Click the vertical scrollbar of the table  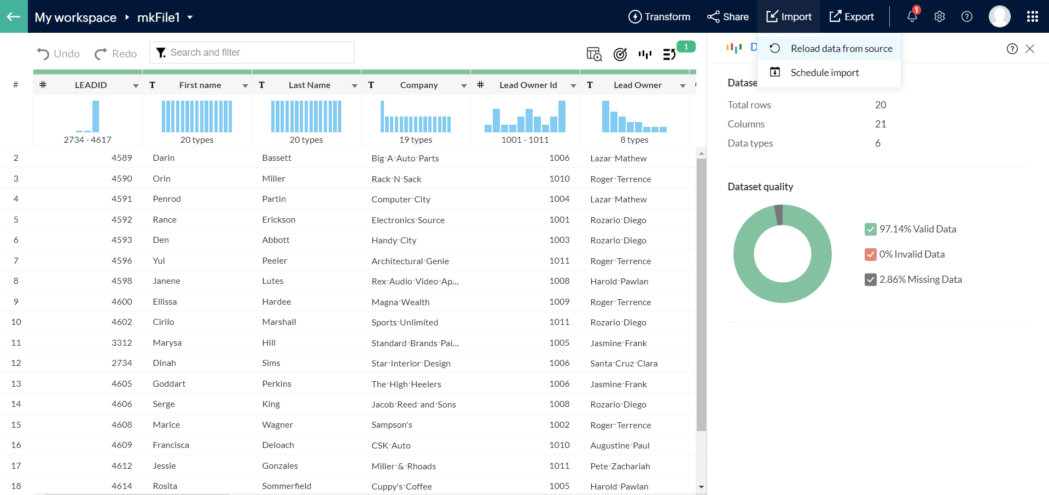click(x=701, y=295)
